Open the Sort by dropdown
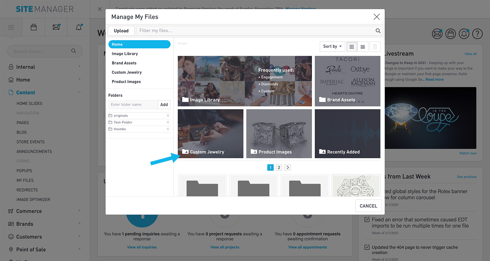490x261 pixels. pos(332,47)
